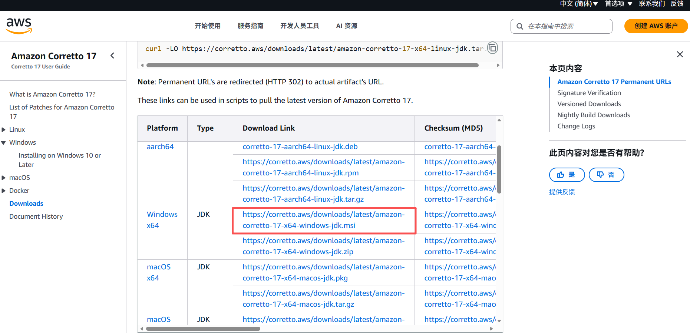The width and height of the screenshot is (690, 333).
Task: Expand the Linux tree section
Action: point(4,129)
